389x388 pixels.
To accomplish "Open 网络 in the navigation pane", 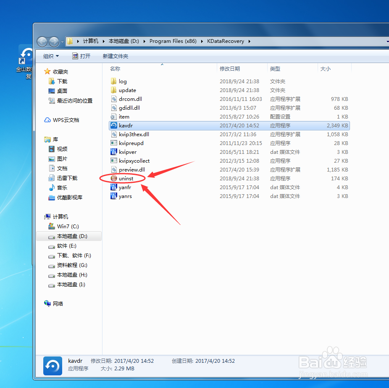I will coord(58,304).
